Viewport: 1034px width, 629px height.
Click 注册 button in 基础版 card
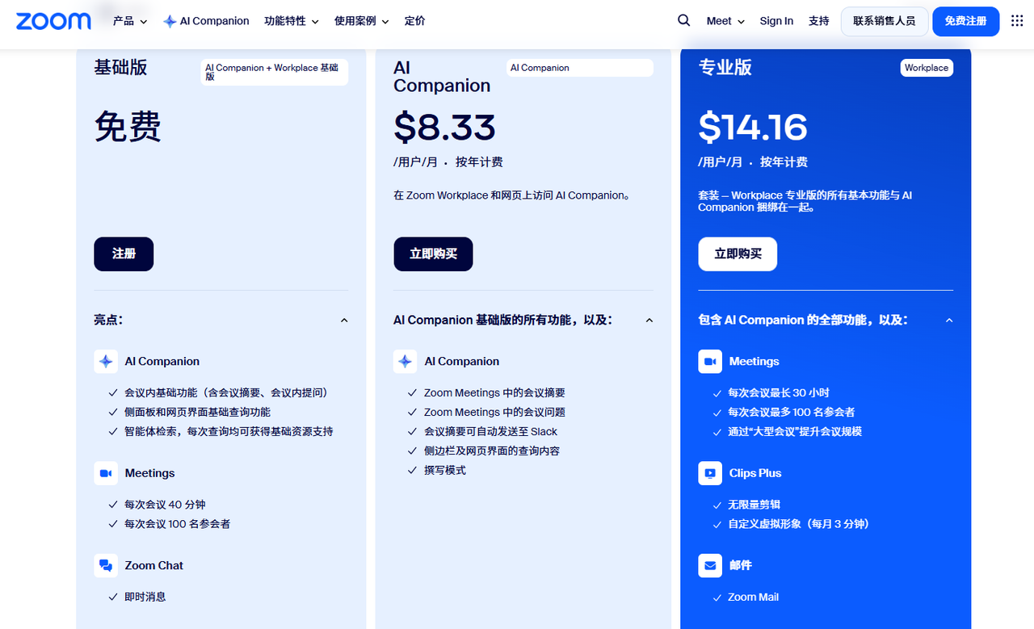pos(124,254)
